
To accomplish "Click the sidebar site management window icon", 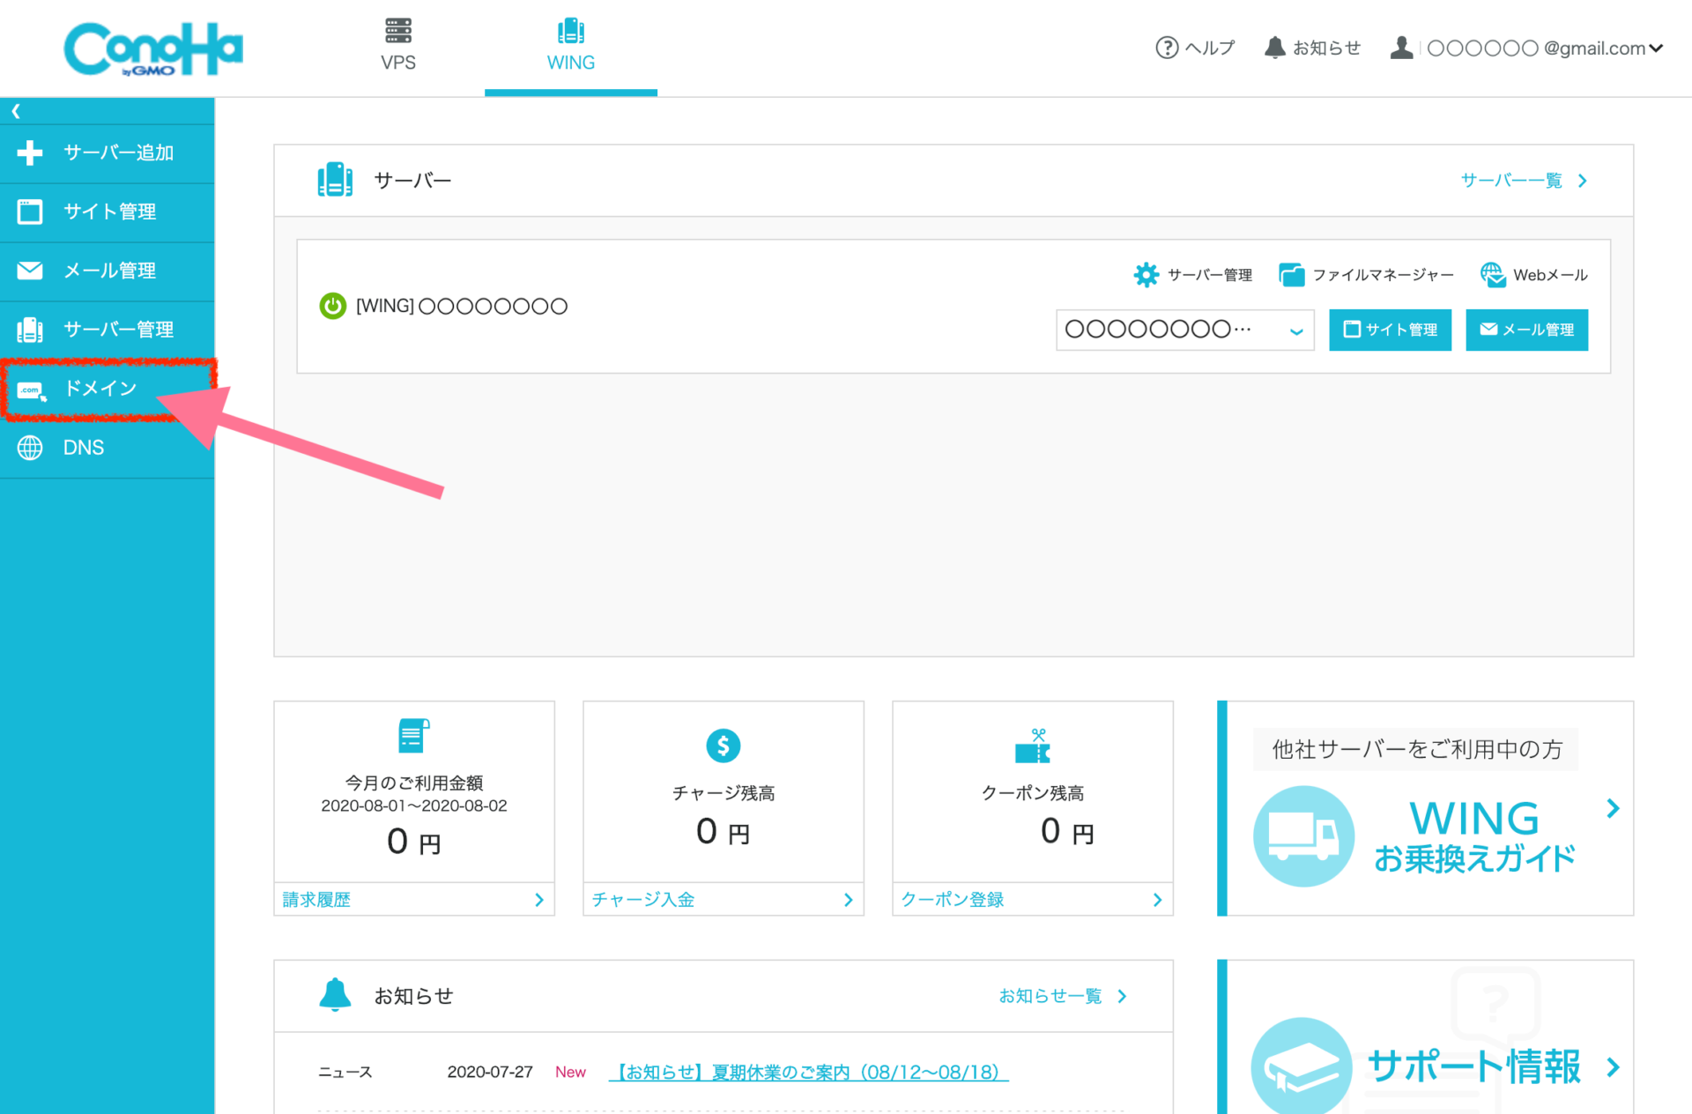I will (x=30, y=212).
